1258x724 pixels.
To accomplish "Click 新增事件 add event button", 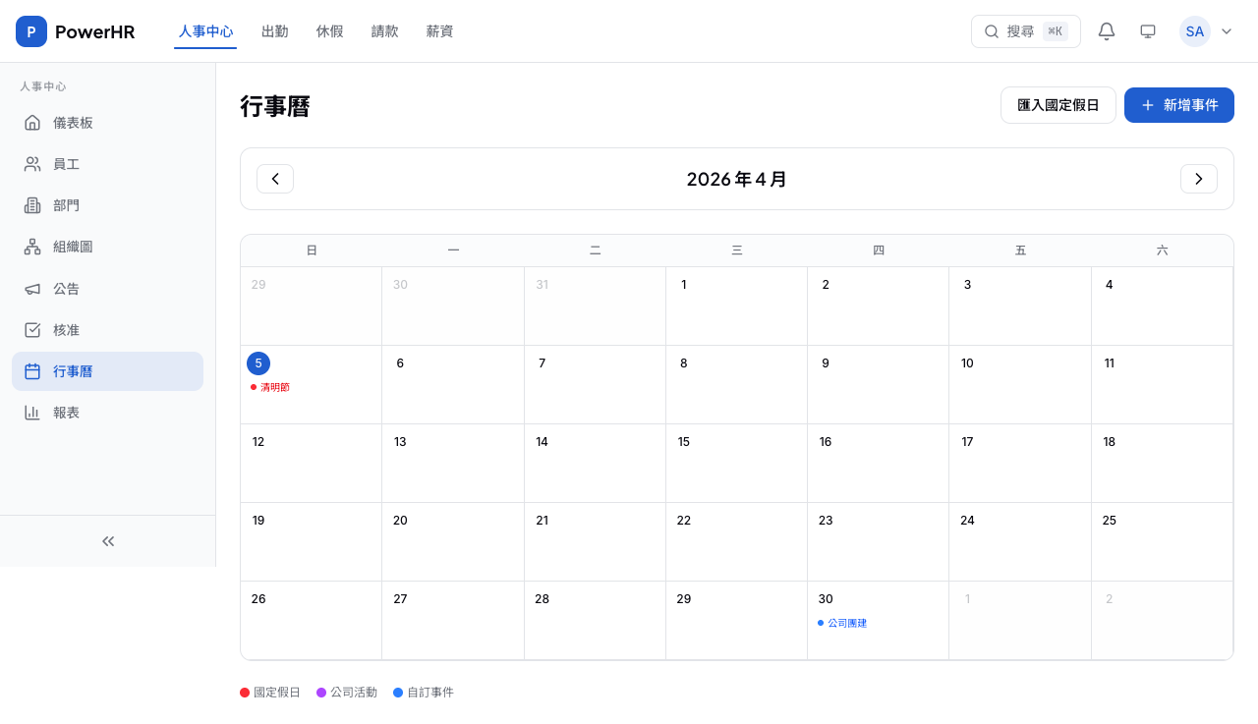I will (x=1178, y=105).
